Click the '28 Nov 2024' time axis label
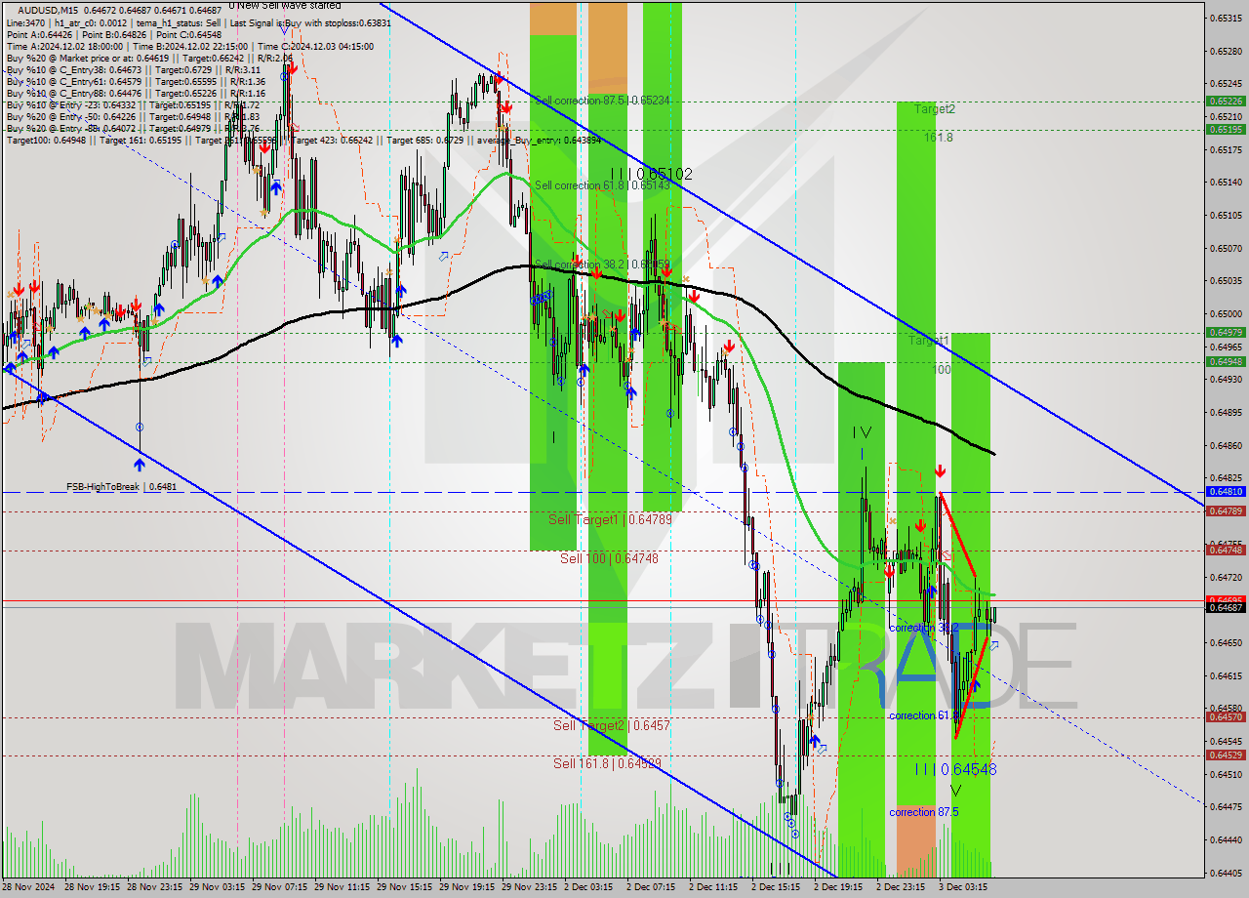The width and height of the screenshot is (1249, 898). pyautogui.click(x=30, y=888)
